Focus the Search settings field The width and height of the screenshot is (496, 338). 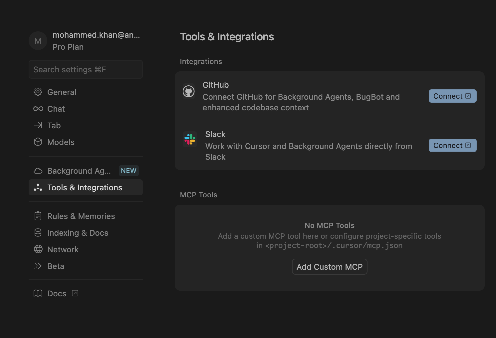[x=86, y=69]
